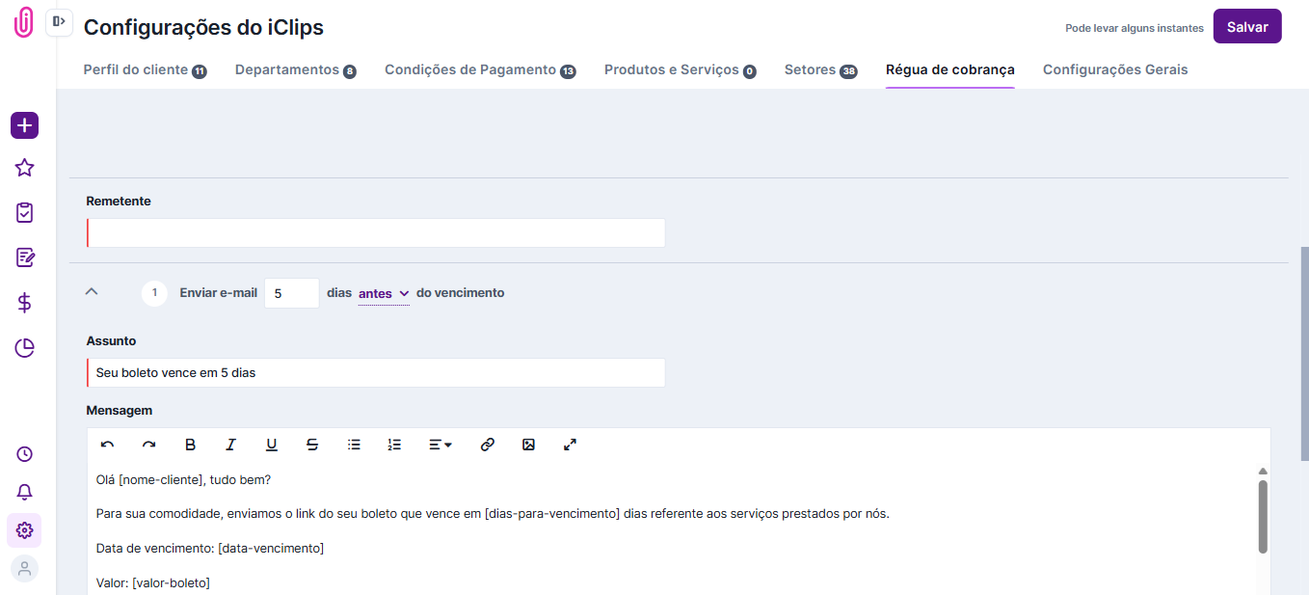The height and width of the screenshot is (595, 1309).
Task: Switch to Produtos e Serviços tab
Action: 681,70
